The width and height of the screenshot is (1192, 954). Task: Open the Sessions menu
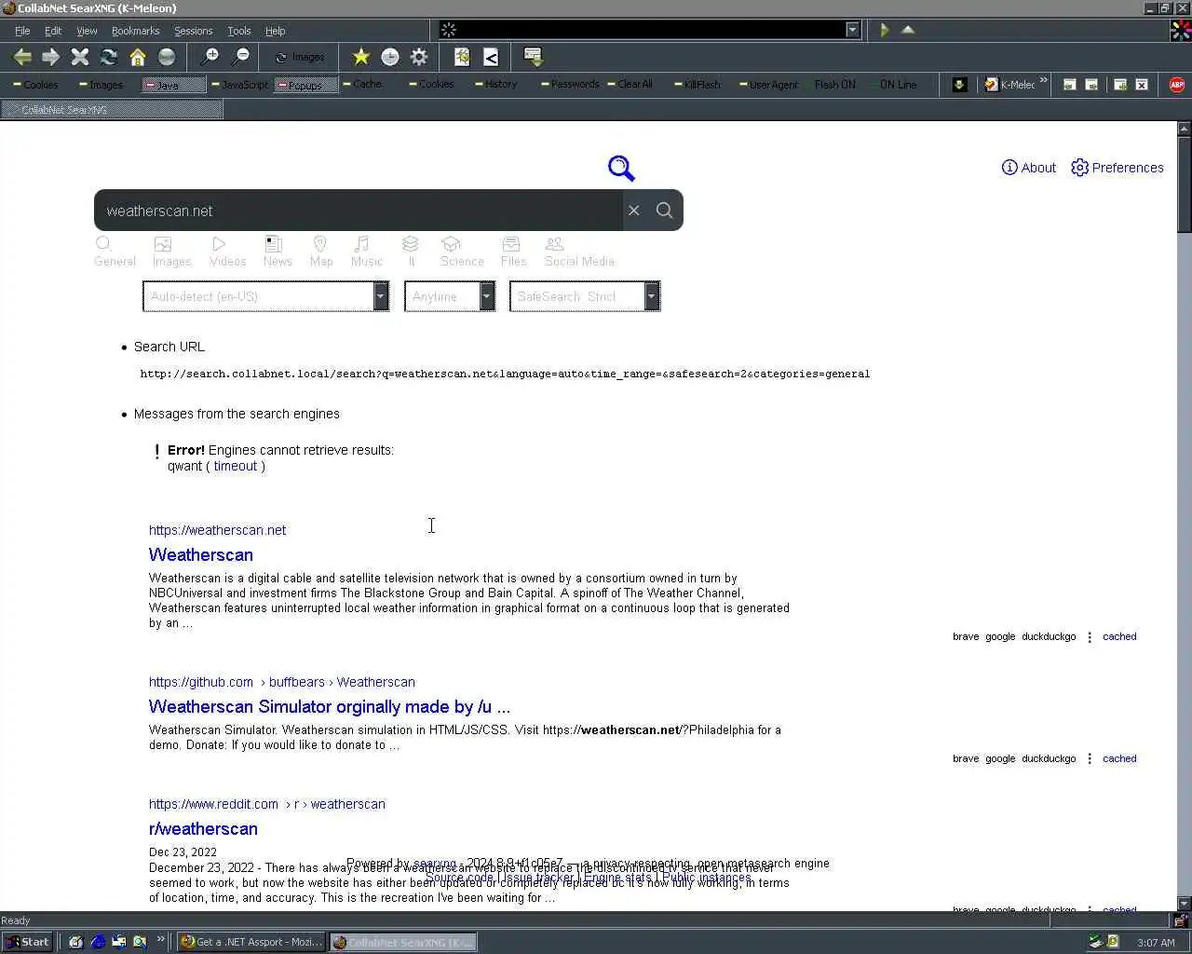193,31
